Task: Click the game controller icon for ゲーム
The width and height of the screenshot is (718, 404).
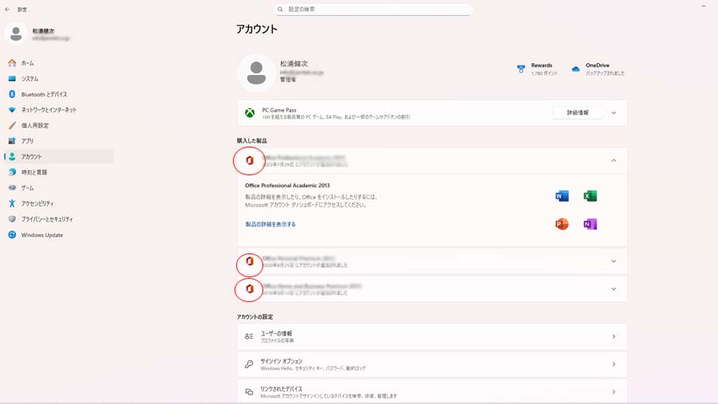Action: click(12, 187)
